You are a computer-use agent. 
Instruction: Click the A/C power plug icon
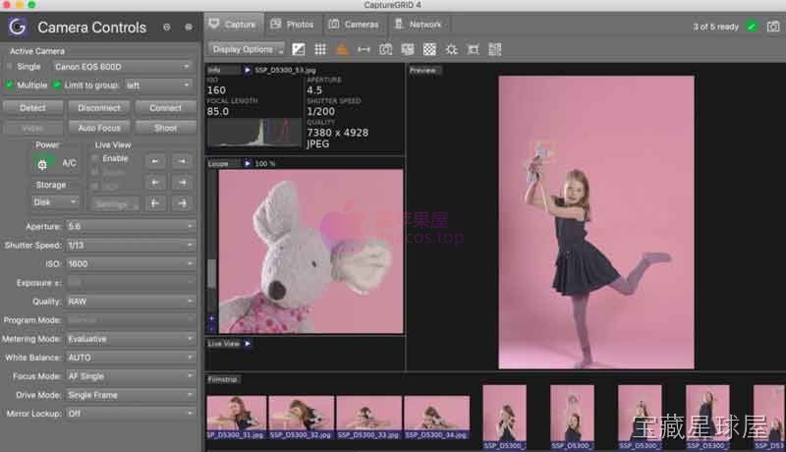[x=42, y=164]
